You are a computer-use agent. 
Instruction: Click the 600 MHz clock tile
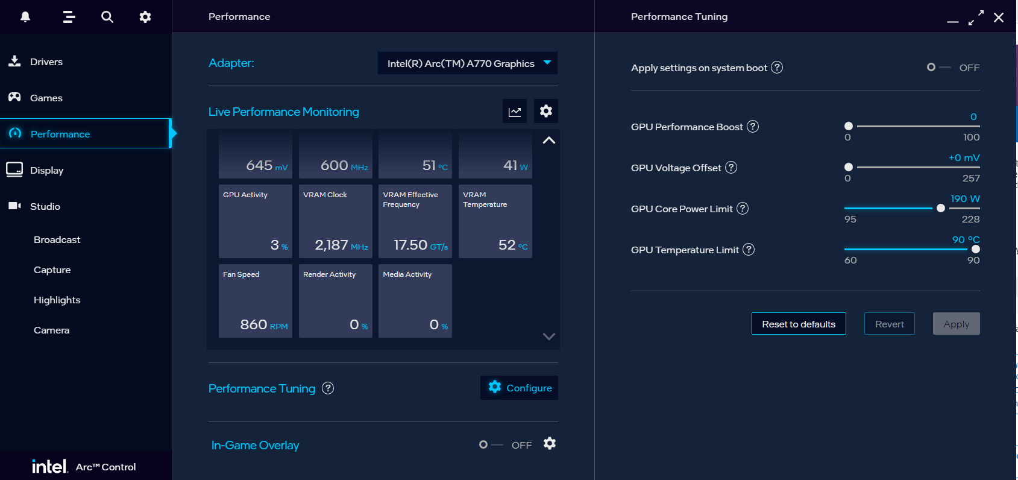(336, 155)
